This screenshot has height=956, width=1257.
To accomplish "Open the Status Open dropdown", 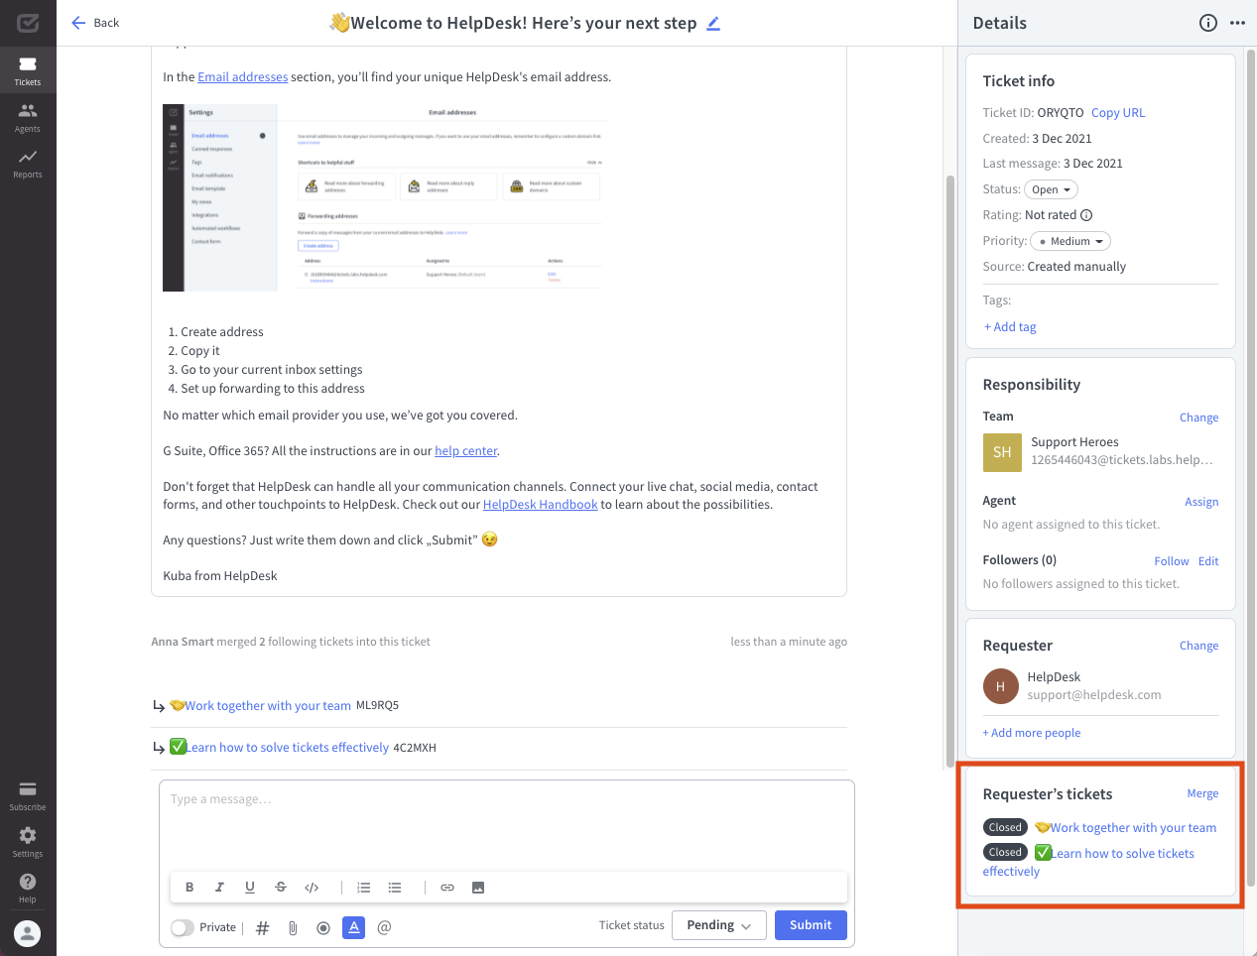I will 1051,189.
